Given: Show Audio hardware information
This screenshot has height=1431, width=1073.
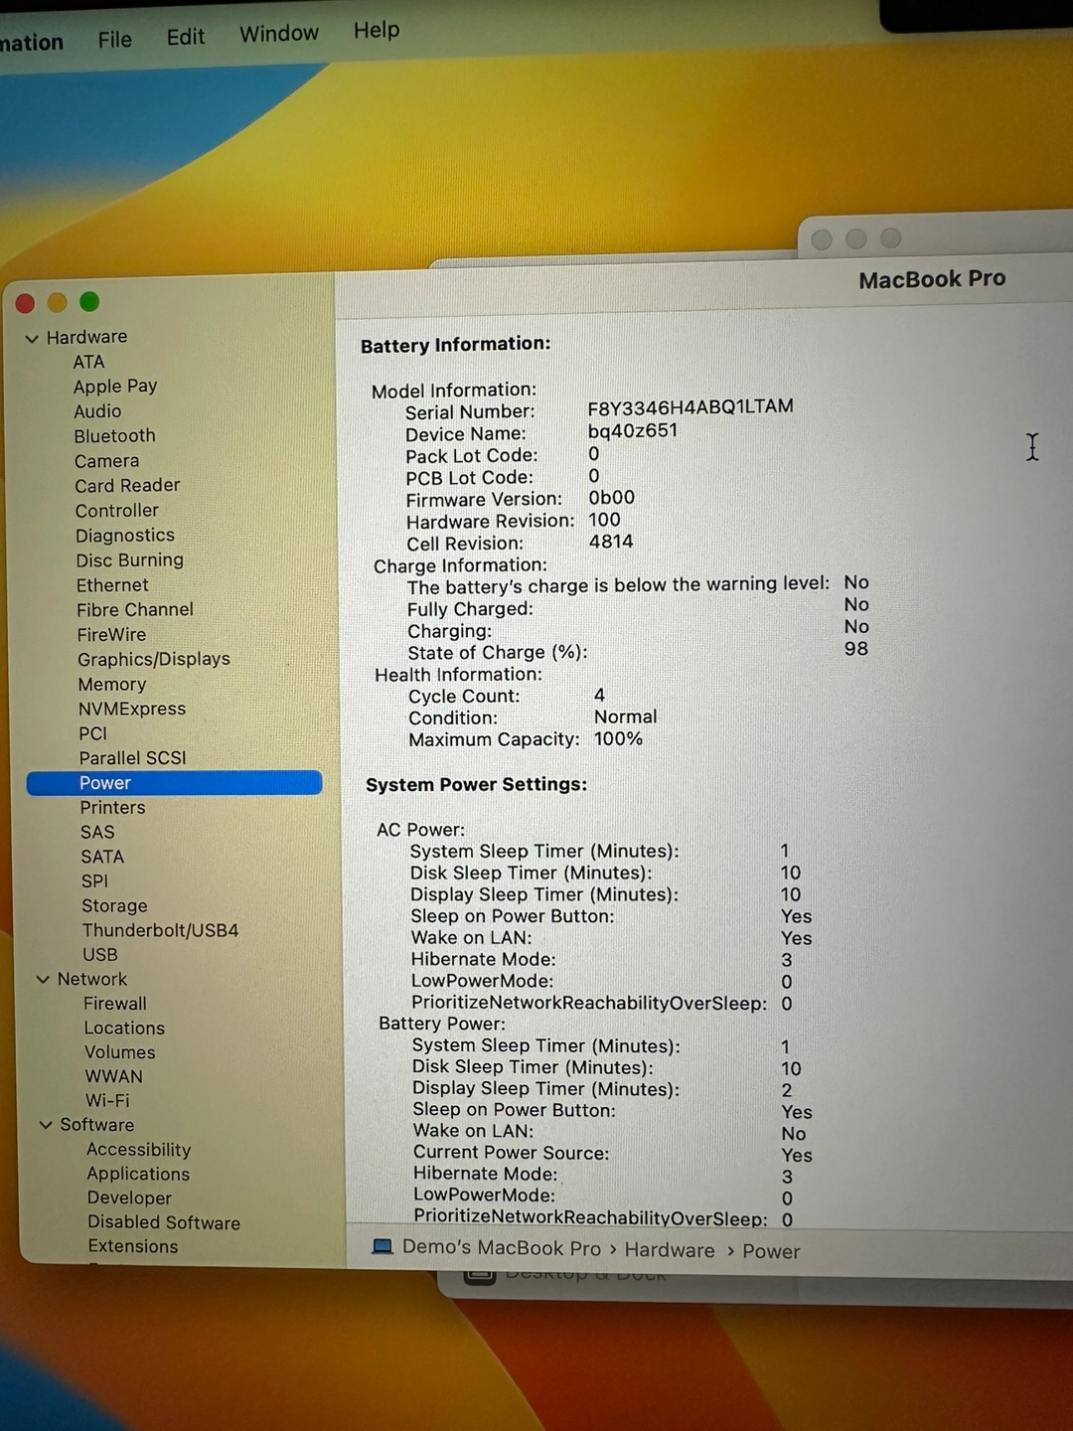Looking at the screenshot, I should pyautogui.click(x=97, y=411).
